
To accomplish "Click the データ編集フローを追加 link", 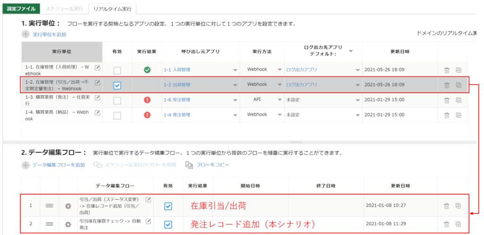I will pos(59,165).
